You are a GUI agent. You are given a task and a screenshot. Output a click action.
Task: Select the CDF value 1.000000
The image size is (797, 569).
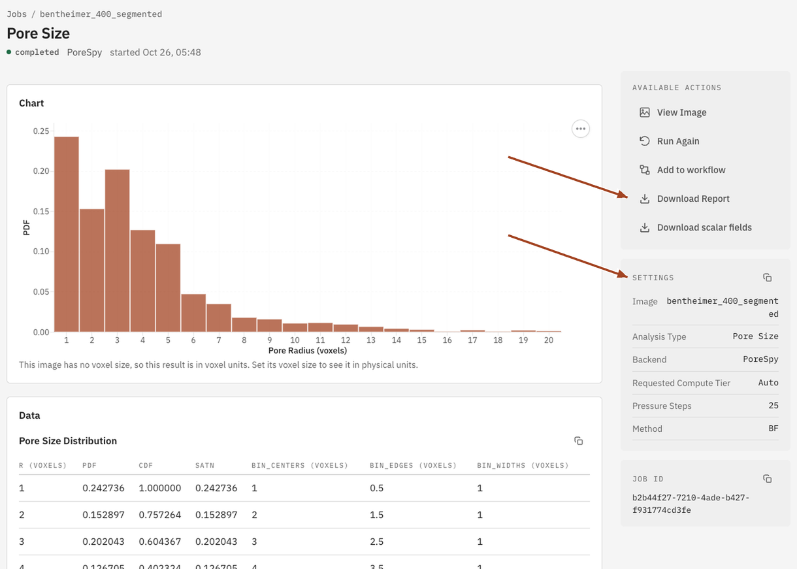(x=160, y=488)
